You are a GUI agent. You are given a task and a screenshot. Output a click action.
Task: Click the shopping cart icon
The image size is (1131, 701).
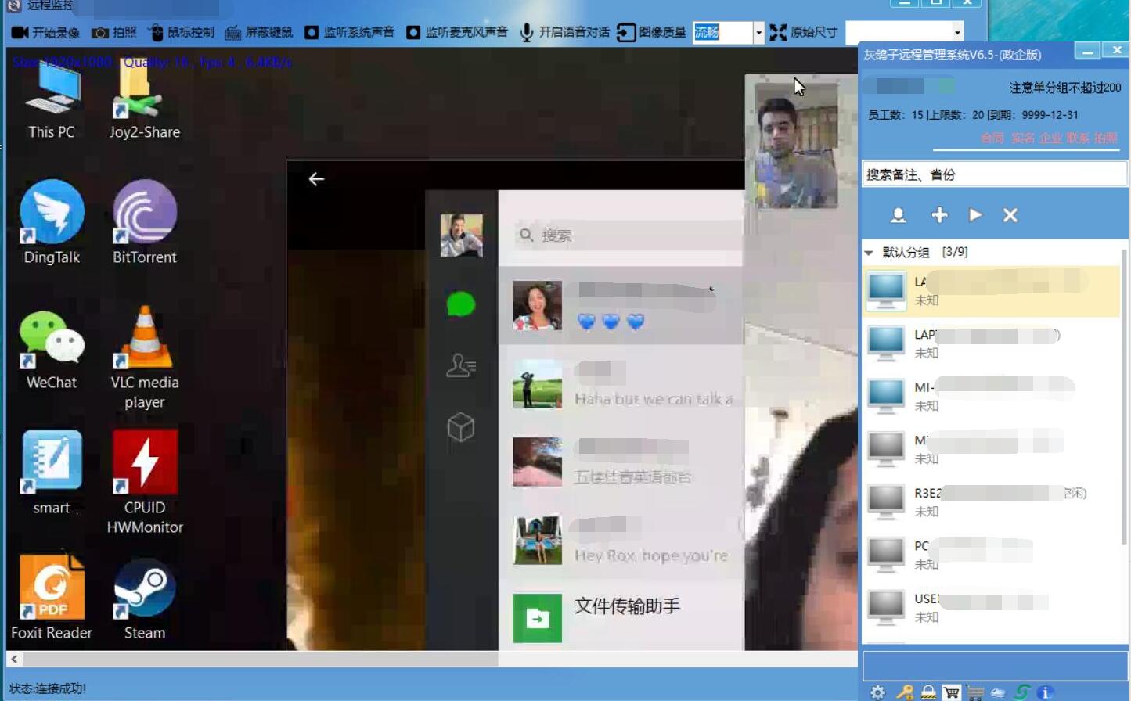coord(951,692)
